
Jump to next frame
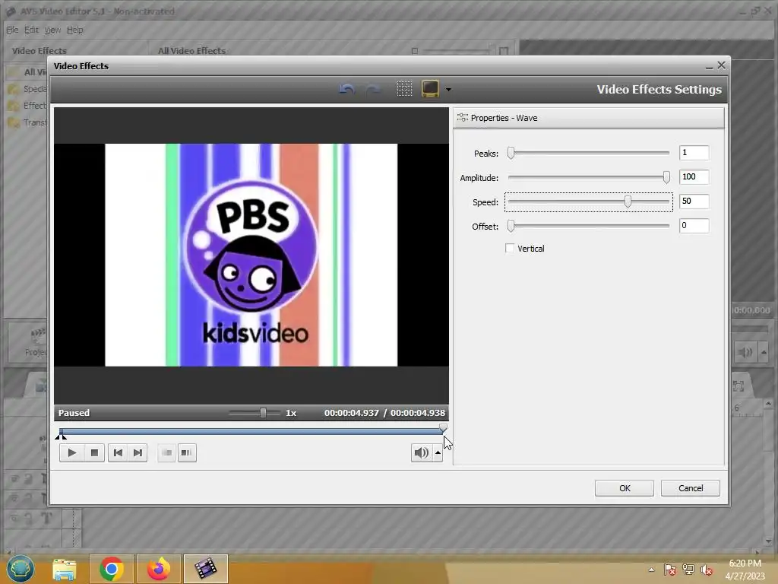tap(138, 452)
